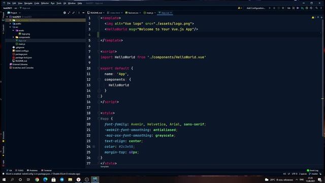Open the File menu
This screenshot has width=325, height=183.
9,4
